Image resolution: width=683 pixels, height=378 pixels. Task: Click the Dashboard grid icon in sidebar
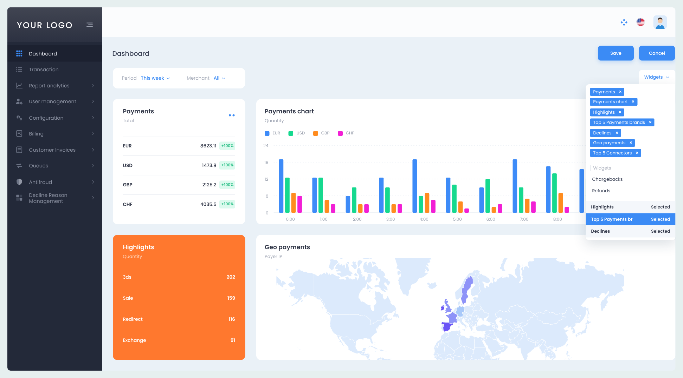[x=19, y=53]
